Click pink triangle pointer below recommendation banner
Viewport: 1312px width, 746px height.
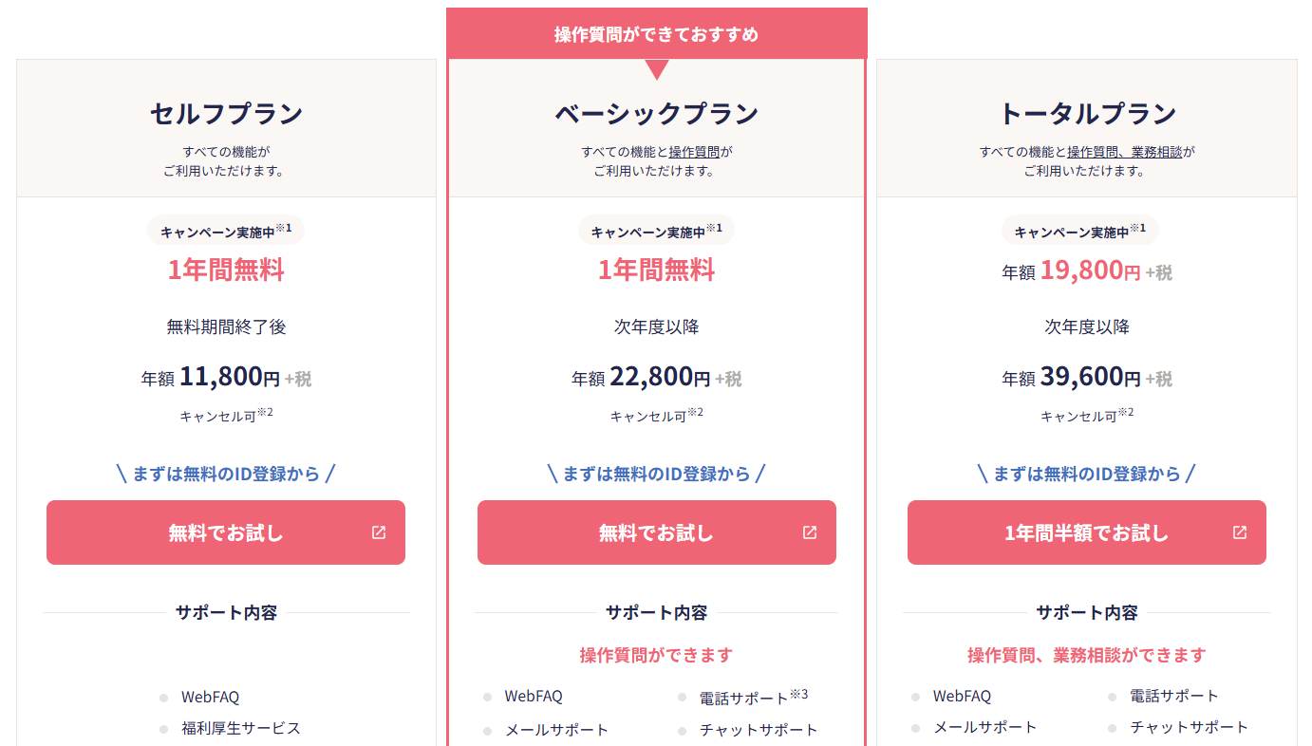(x=656, y=69)
